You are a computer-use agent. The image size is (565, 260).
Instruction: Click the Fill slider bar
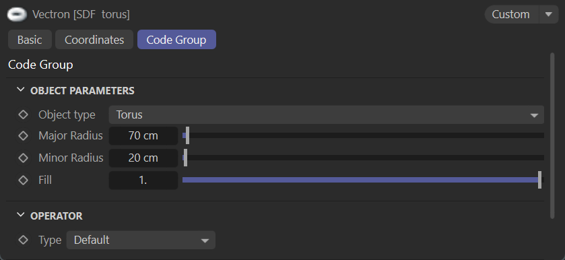coord(363,180)
